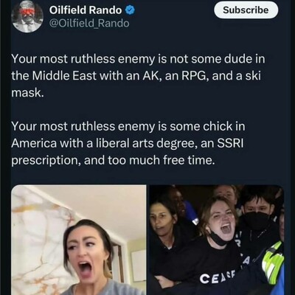Click the Oilfield Rando display name
Screen dimensions: 295x295
tap(86, 10)
